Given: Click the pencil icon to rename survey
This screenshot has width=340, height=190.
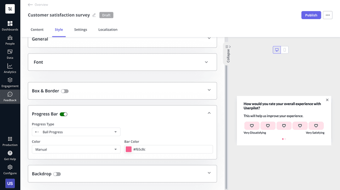Looking at the screenshot, I should coord(94,15).
